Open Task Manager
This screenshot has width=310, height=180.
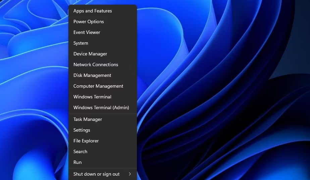point(103,119)
